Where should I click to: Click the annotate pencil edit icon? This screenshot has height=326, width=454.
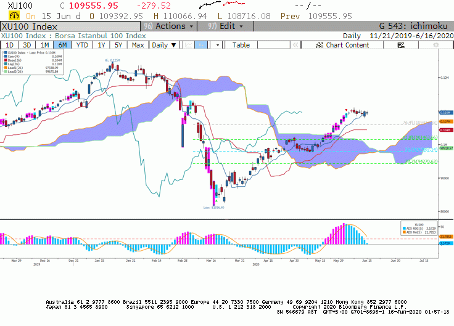tap(401, 45)
